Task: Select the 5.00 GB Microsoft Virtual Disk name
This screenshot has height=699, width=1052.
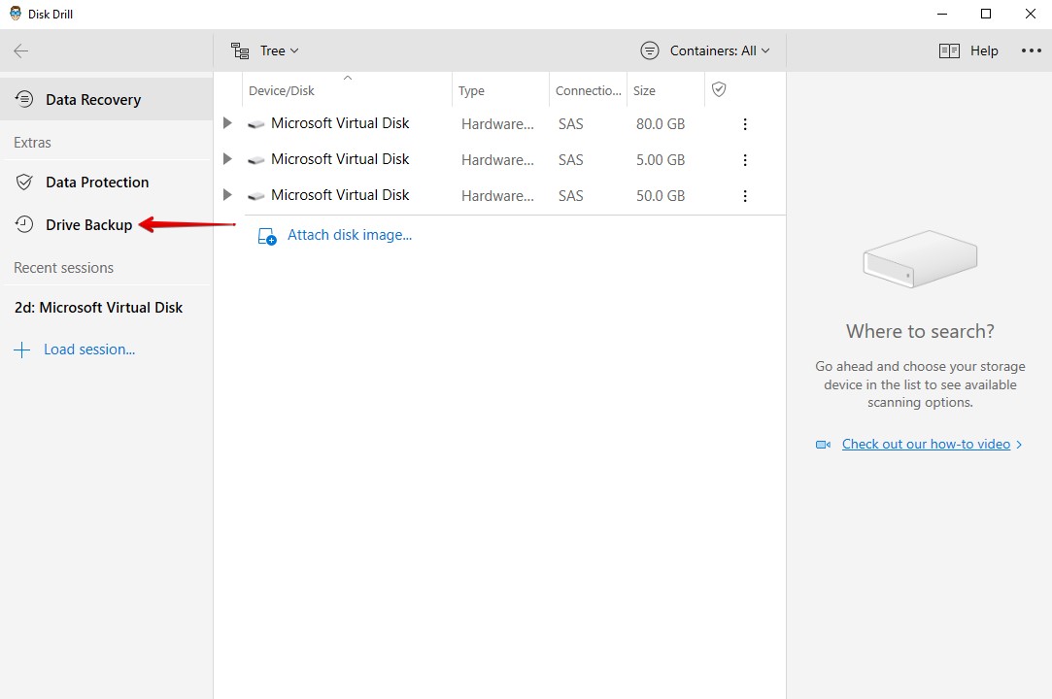Action: [x=340, y=159]
